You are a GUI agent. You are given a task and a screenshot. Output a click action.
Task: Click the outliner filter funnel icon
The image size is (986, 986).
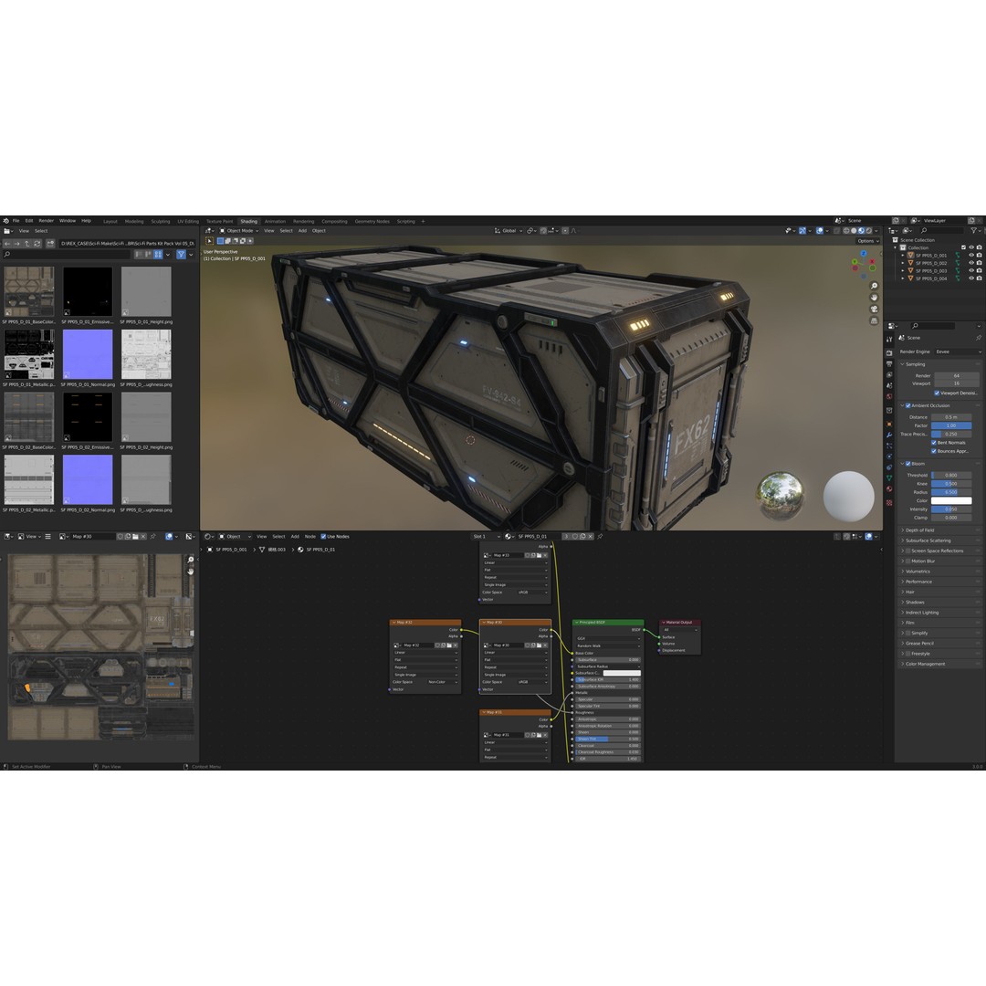pyautogui.click(x=973, y=231)
